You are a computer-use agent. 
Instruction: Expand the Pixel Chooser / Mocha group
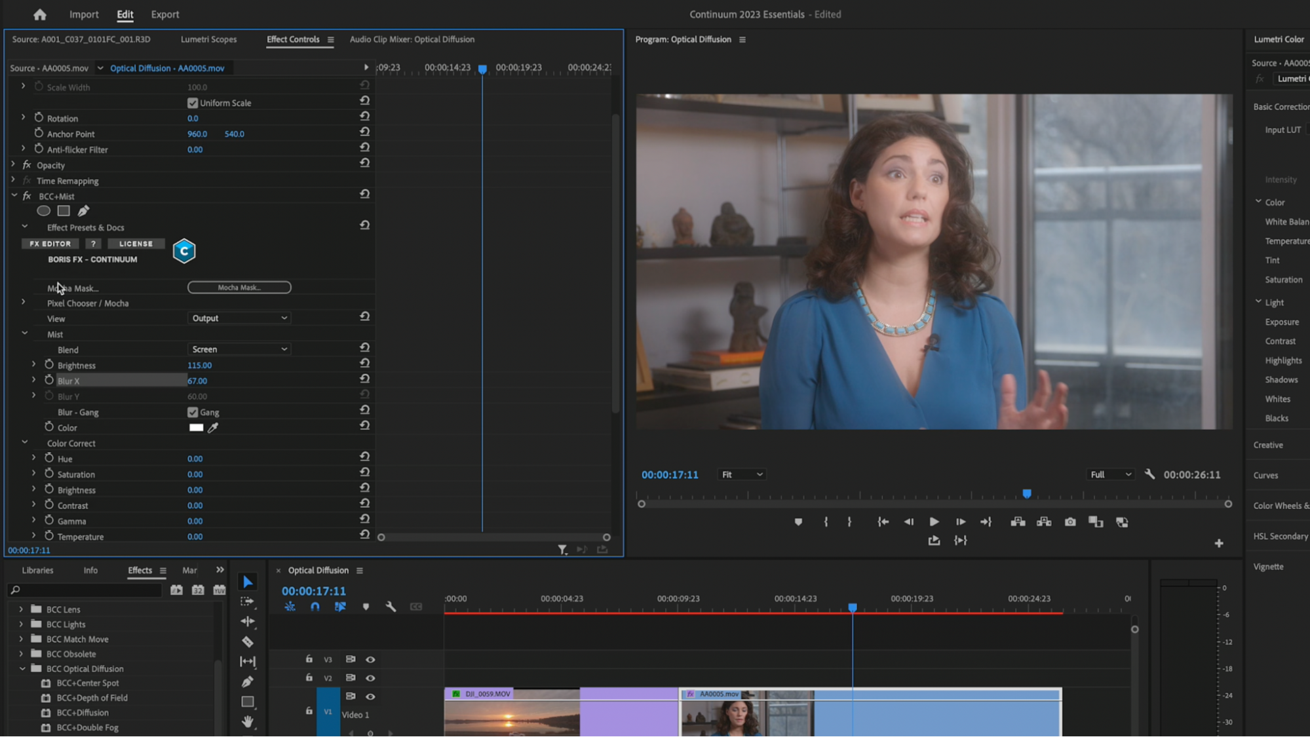[x=24, y=302]
